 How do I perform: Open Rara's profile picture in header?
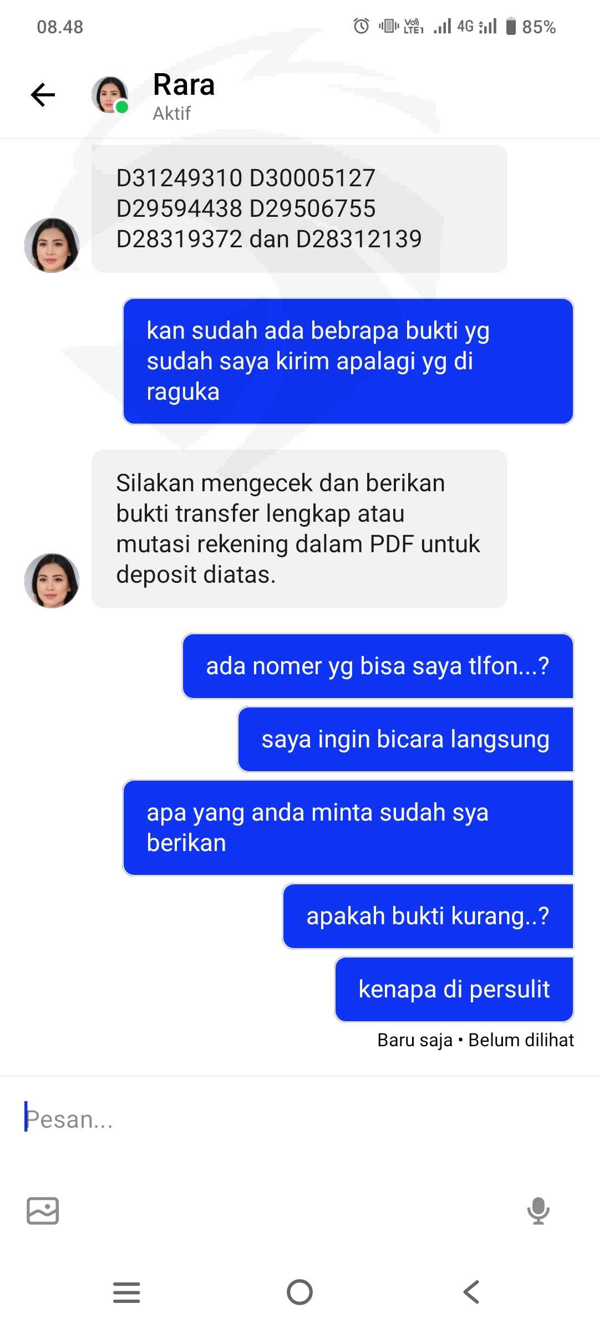click(x=110, y=95)
